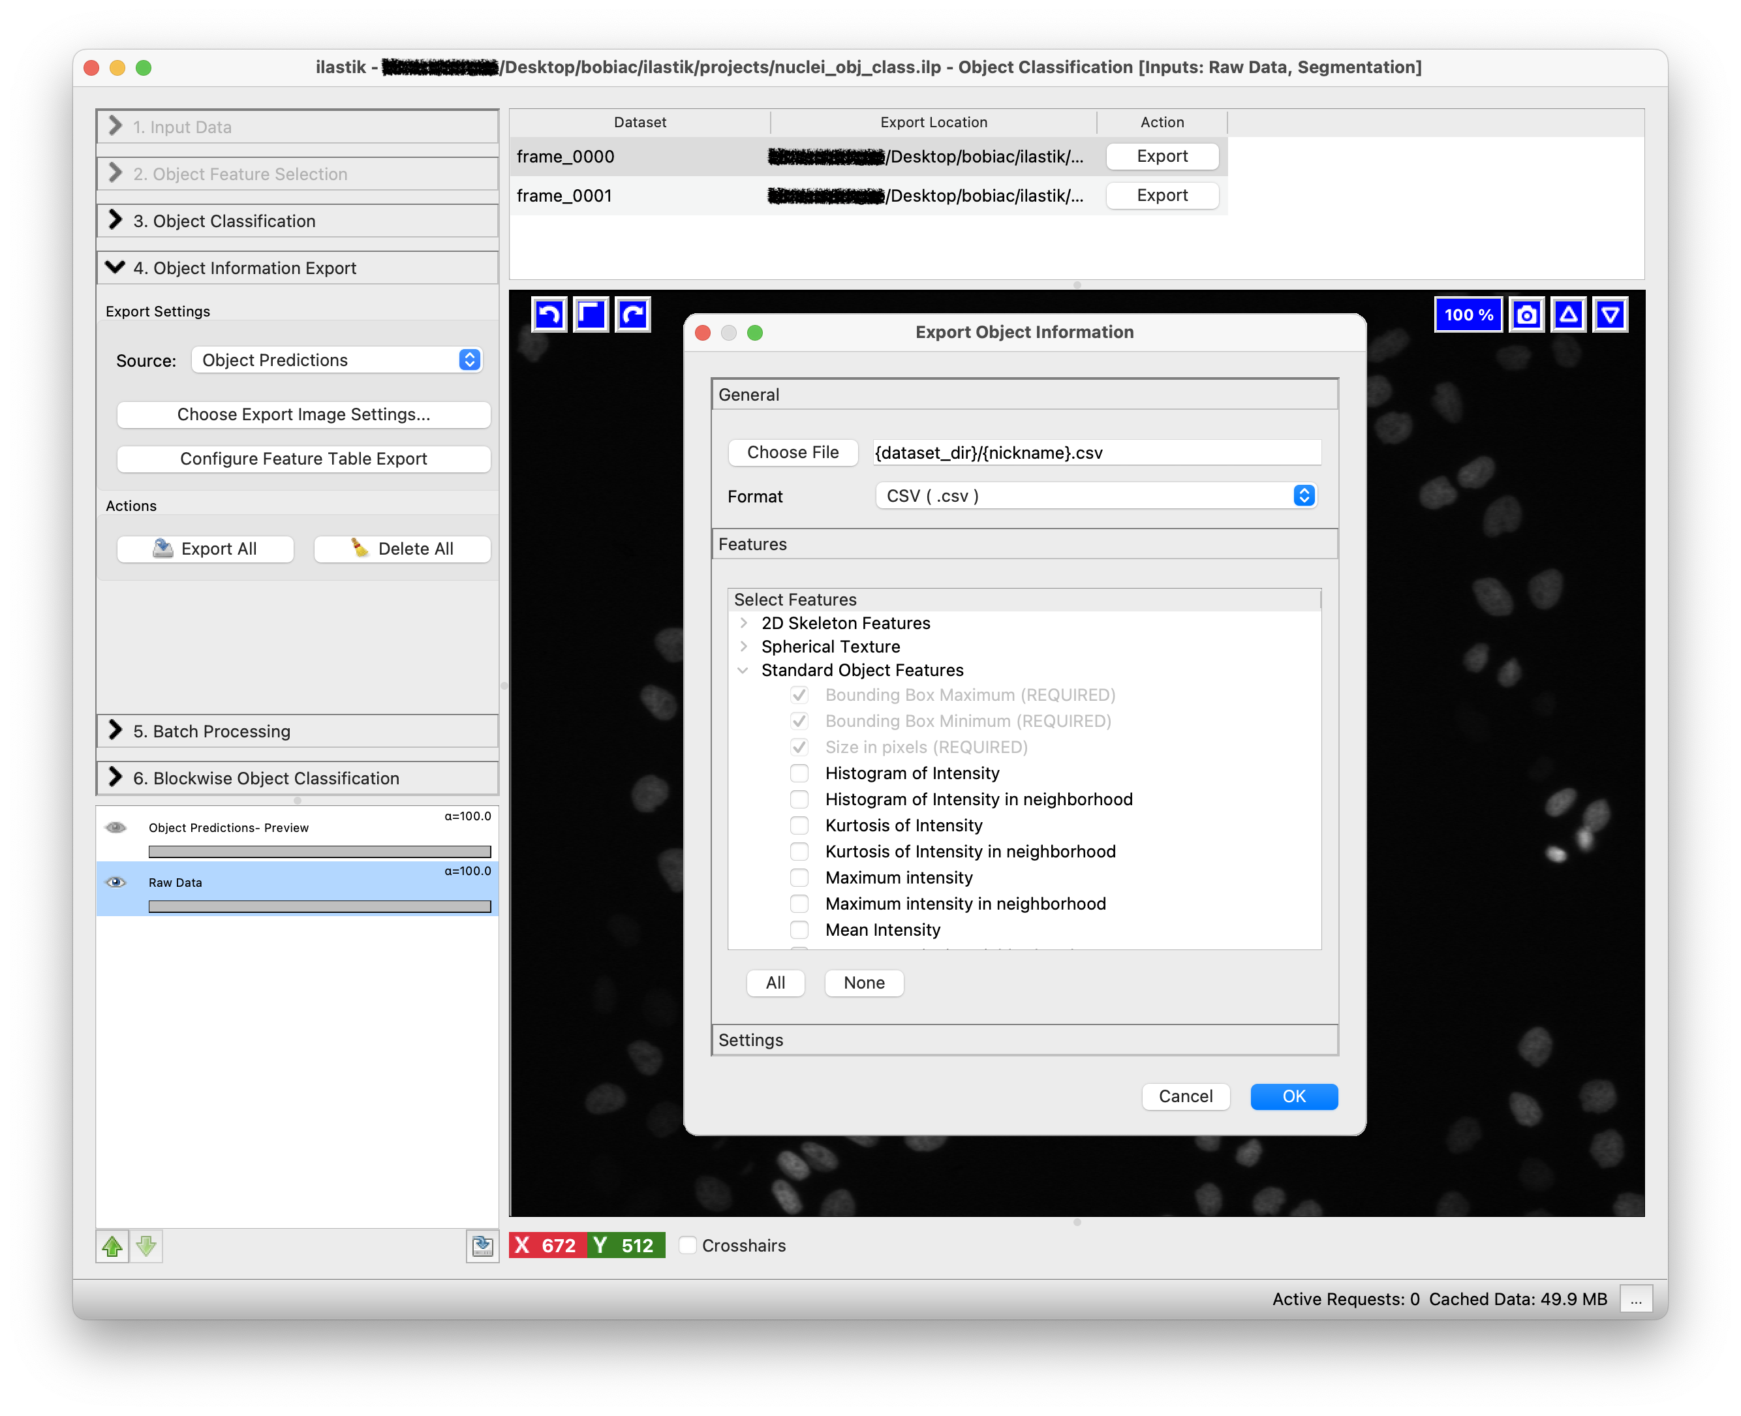
Task: Click the icon left of X coordinate
Action: click(x=482, y=1246)
